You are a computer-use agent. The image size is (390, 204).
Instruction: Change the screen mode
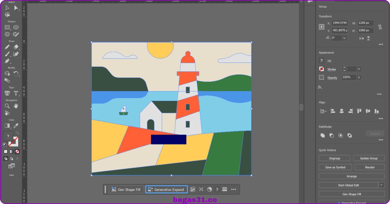point(12,166)
